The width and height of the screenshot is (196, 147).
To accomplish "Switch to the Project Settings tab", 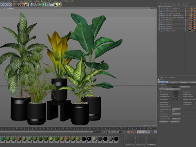I will pyautogui.click(x=163, y=82).
